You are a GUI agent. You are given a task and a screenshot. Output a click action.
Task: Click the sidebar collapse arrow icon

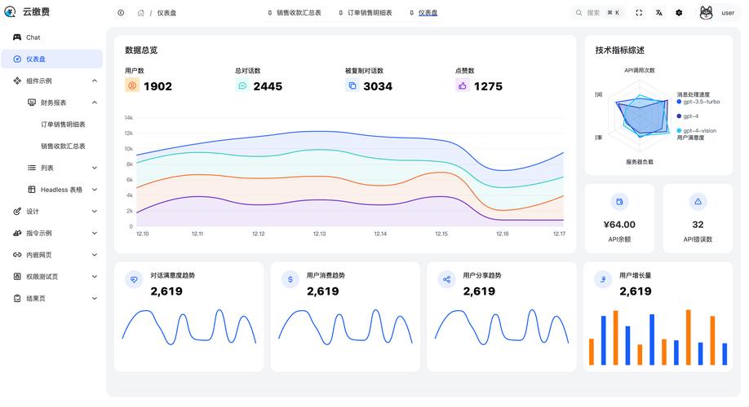pos(122,13)
